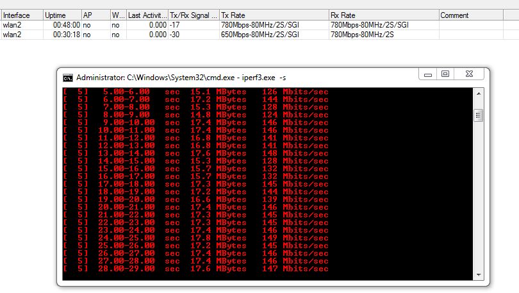
Task: Click the 28.00-29.00 line showing 147 Mbits/sec
Action: pos(196,269)
